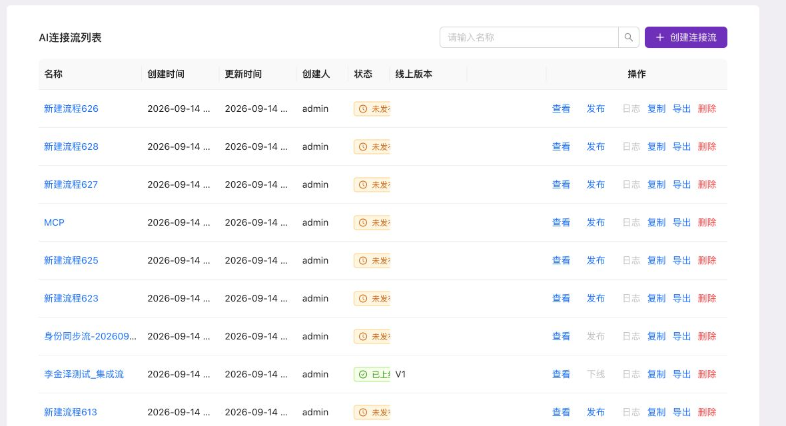The image size is (786, 426).
Task: Click 发布 for 新建流程627
Action: coord(596,184)
